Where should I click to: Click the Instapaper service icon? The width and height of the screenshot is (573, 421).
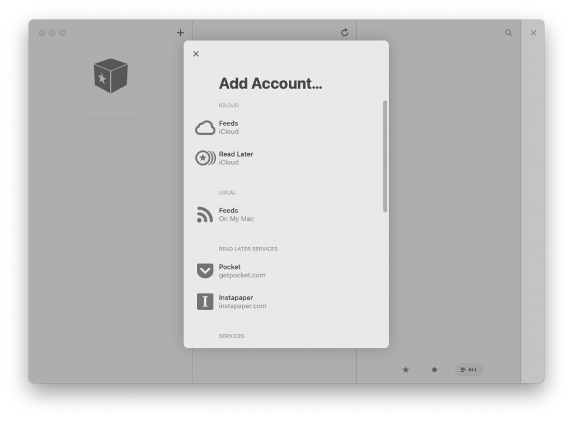point(205,301)
